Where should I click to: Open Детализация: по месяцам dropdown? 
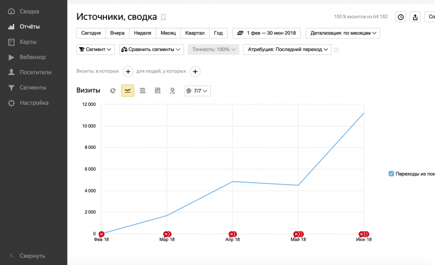click(343, 33)
